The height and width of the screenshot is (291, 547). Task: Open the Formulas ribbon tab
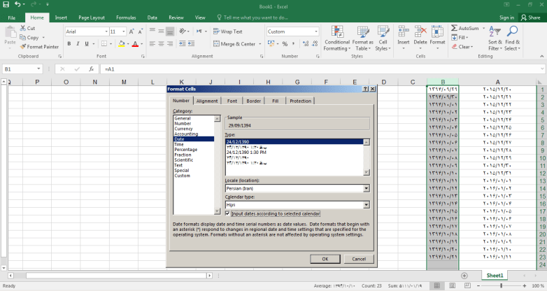pos(126,17)
